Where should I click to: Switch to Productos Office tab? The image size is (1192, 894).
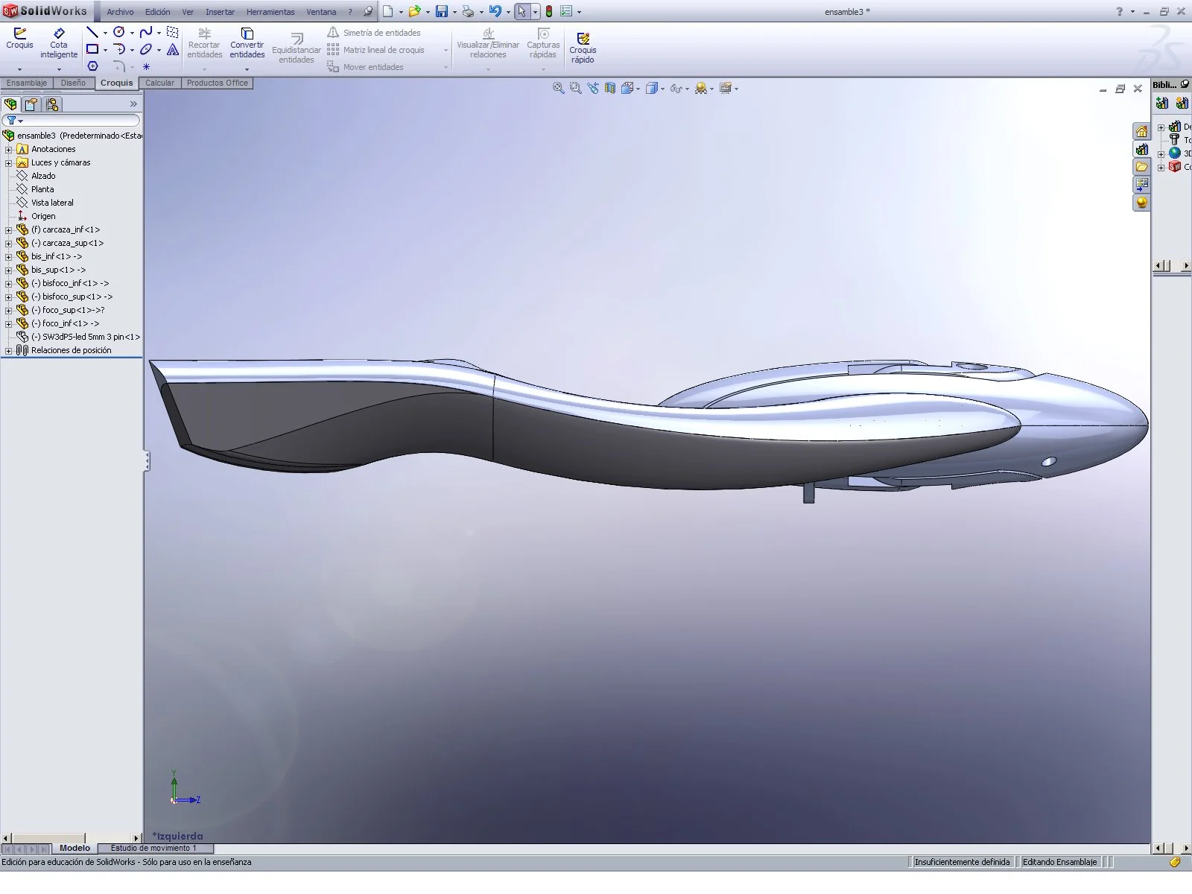pyautogui.click(x=217, y=83)
